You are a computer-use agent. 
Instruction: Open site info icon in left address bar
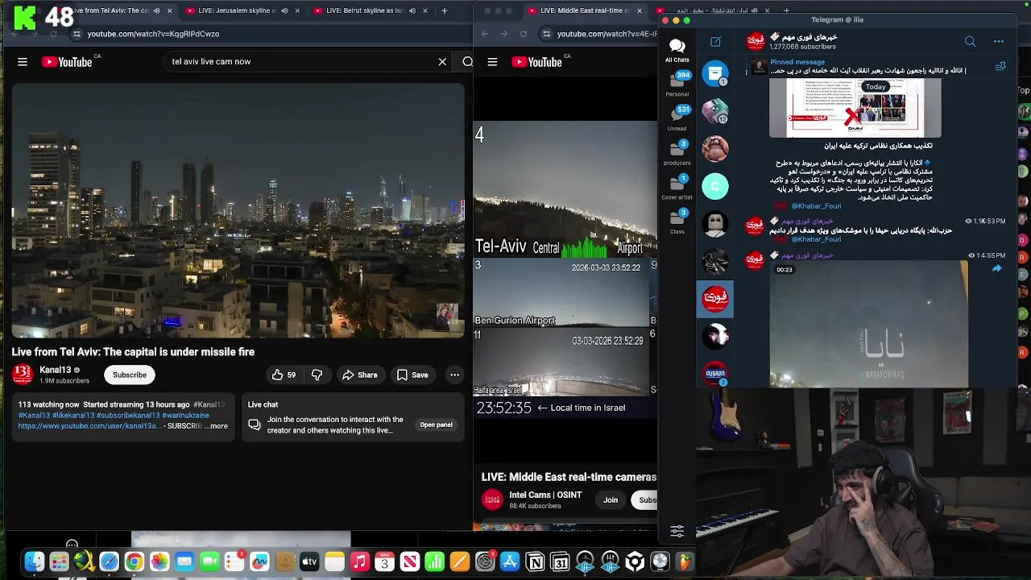tap(77, 34)
